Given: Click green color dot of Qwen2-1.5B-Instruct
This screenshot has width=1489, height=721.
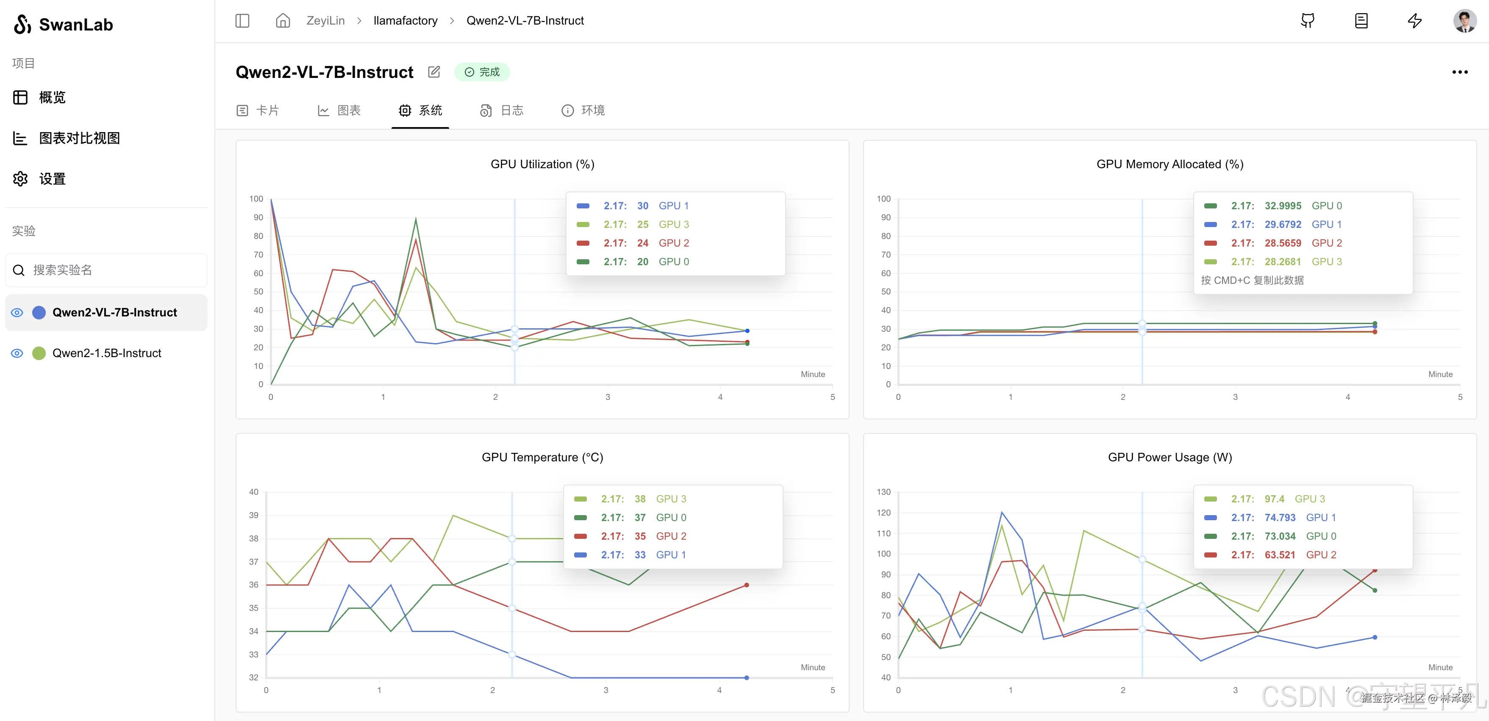Looking at the screenshot, I should [x=39, y=353].
